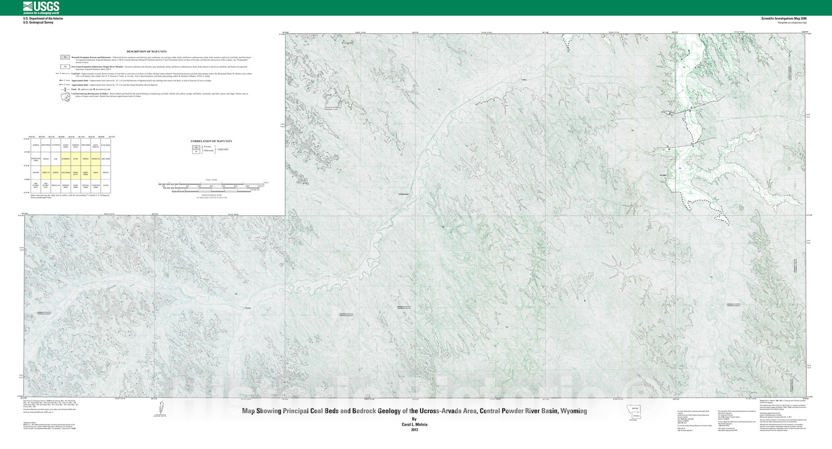Click the LEITER cell in the index map
The height and width of the screenshot is (449, 832).
click(x=75, y=159)
